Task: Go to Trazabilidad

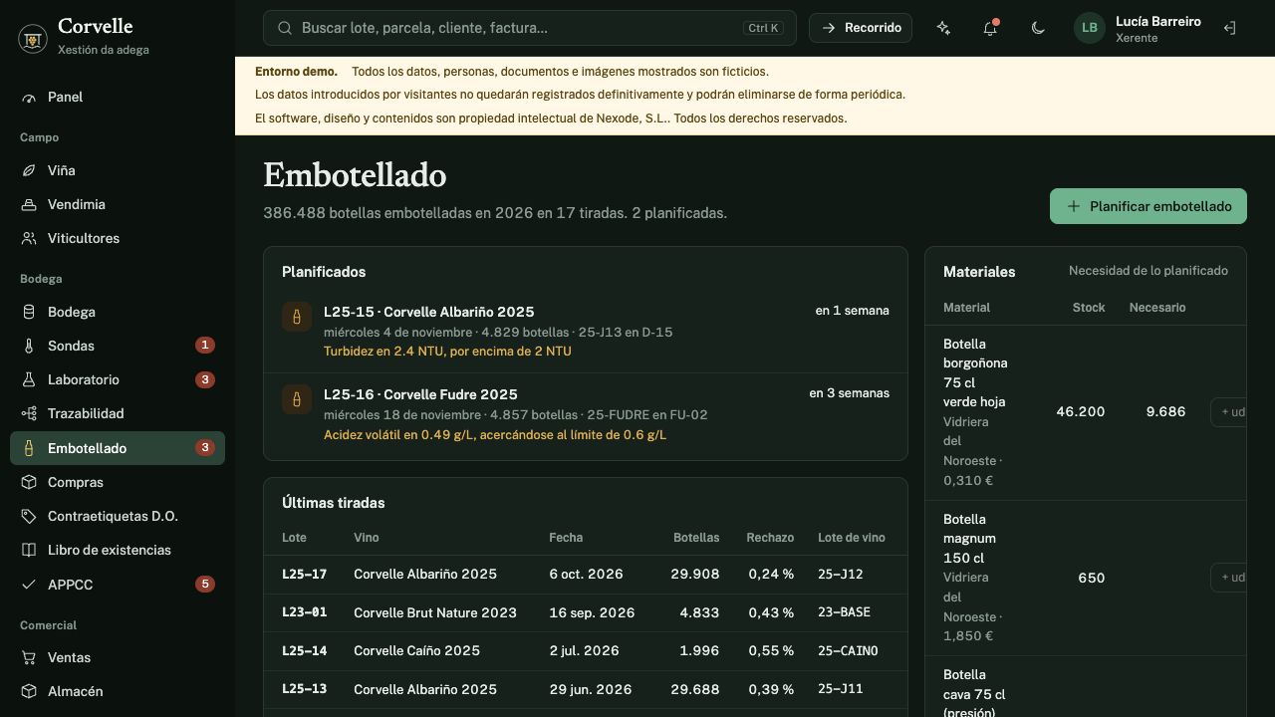Action: [118, 413]
